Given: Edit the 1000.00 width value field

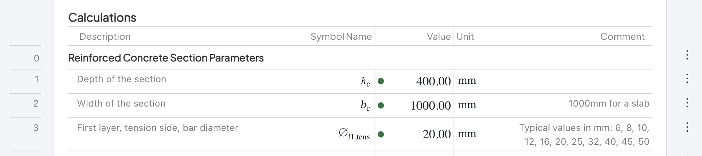Looking at the screenshot, I should tap(430, 105).
